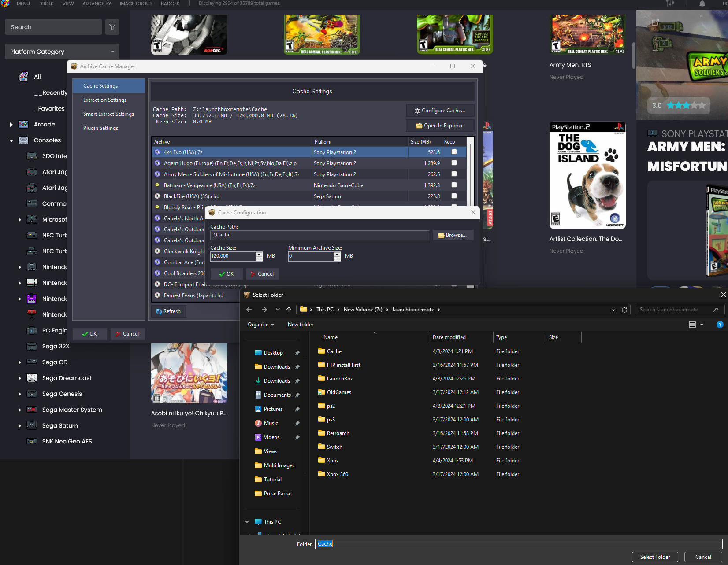Click Browse in Cache Configuration
The width and height of the screenshot is (728, 565).
453,235
